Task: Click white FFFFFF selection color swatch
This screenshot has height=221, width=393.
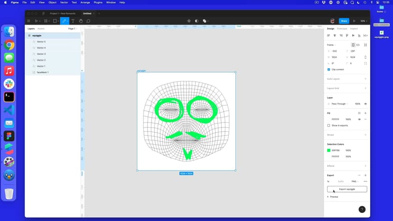Action: click(328, 157)
